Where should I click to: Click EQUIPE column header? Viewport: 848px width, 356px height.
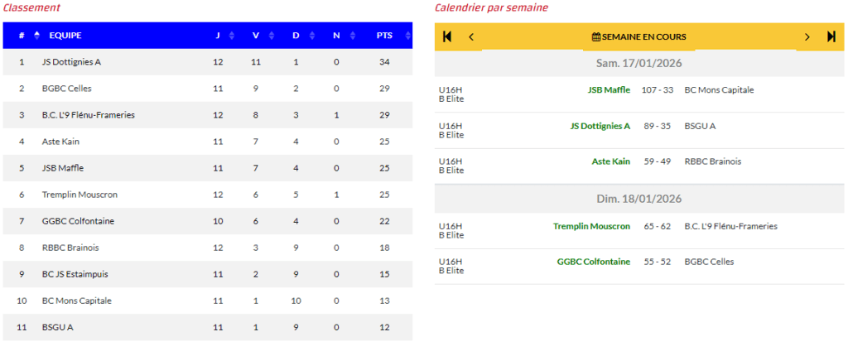point(65,36)
